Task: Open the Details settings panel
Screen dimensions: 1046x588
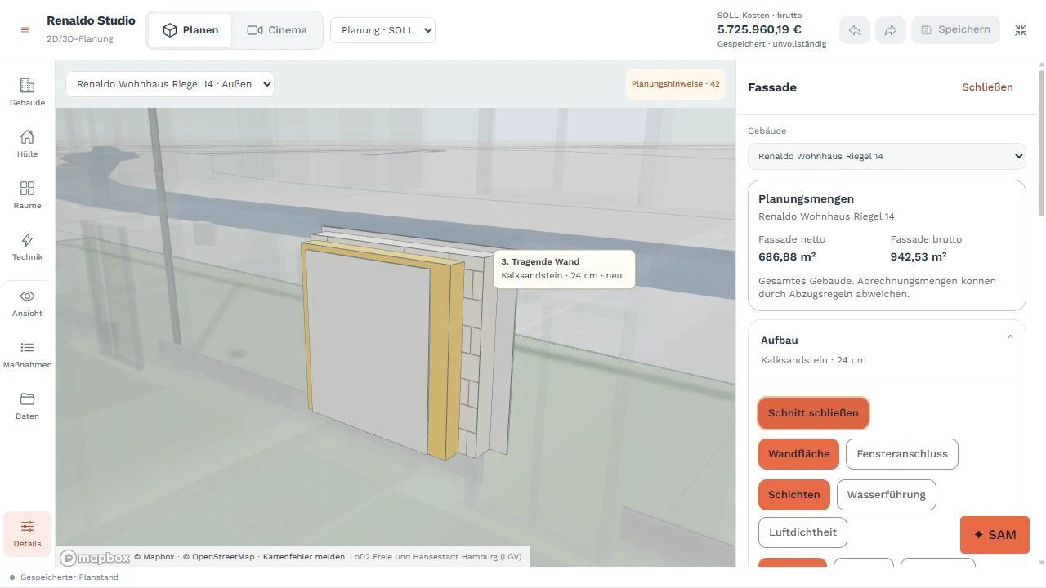Action: (27, 534)
